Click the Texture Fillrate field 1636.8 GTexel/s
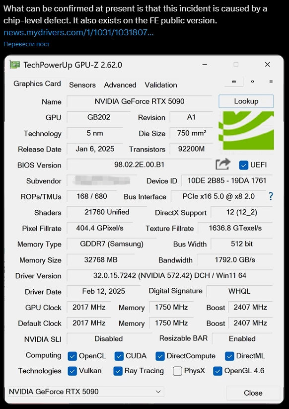This screenshot has height=409, width=289. tap(235, 228)
